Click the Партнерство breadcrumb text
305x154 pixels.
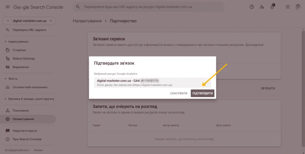pyautogui.click(x=123, y=21)
